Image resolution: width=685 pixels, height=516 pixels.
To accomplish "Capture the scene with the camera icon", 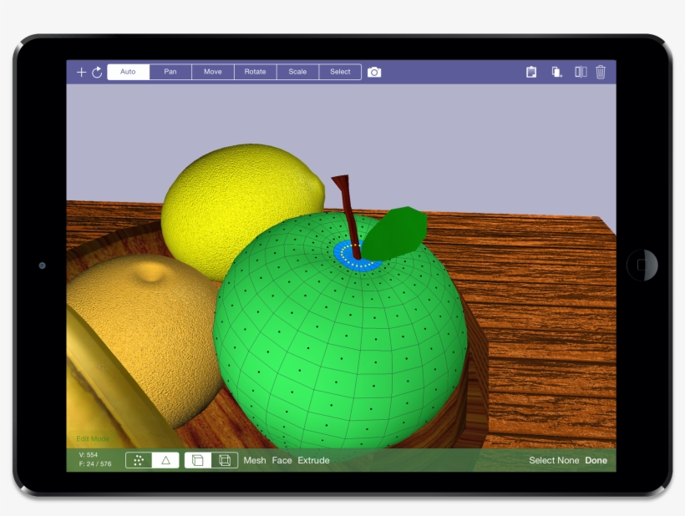I will 374,72.
